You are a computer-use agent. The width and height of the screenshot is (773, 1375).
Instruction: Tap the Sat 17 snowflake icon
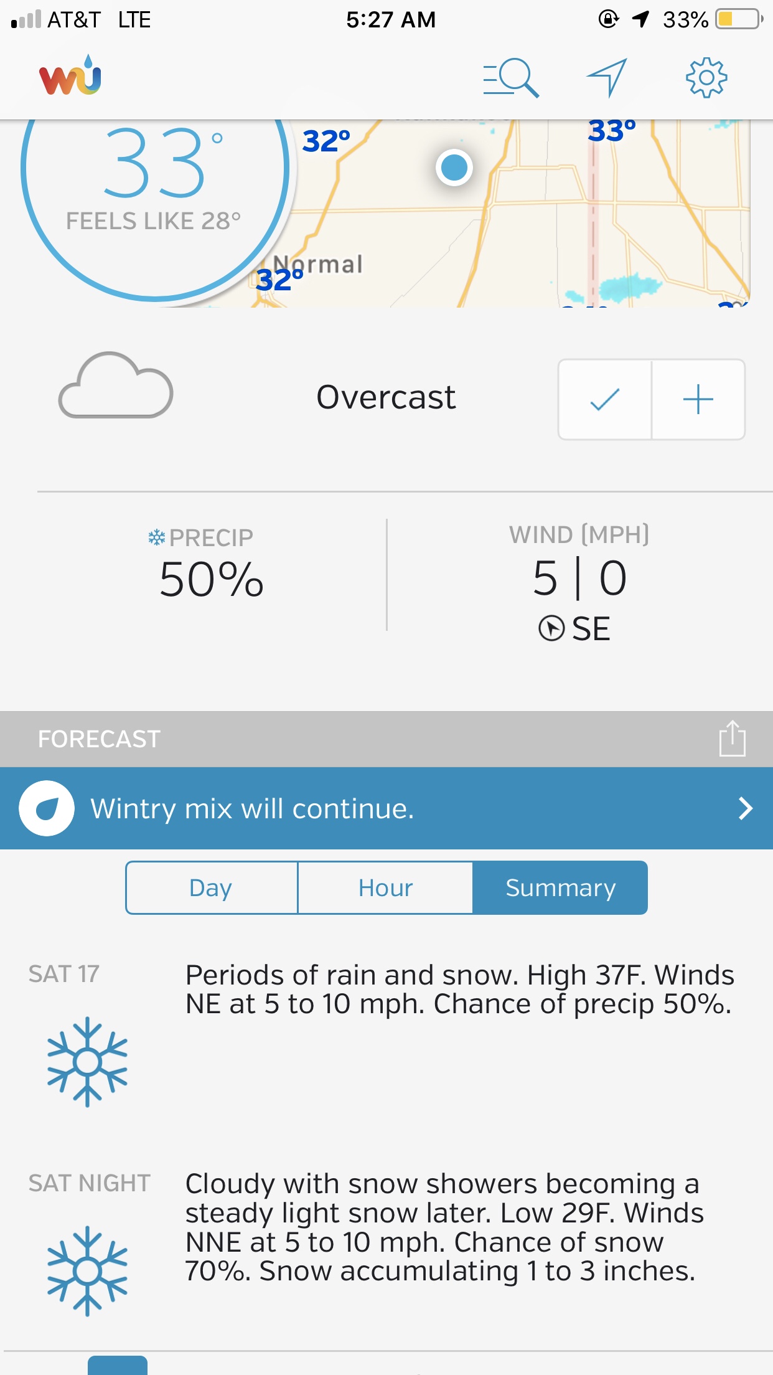pos(87,1062)
